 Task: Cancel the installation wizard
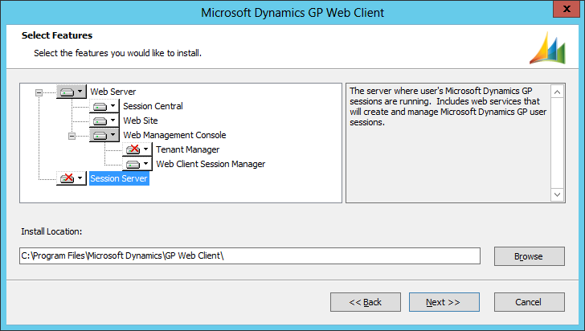tap(530, 302)
